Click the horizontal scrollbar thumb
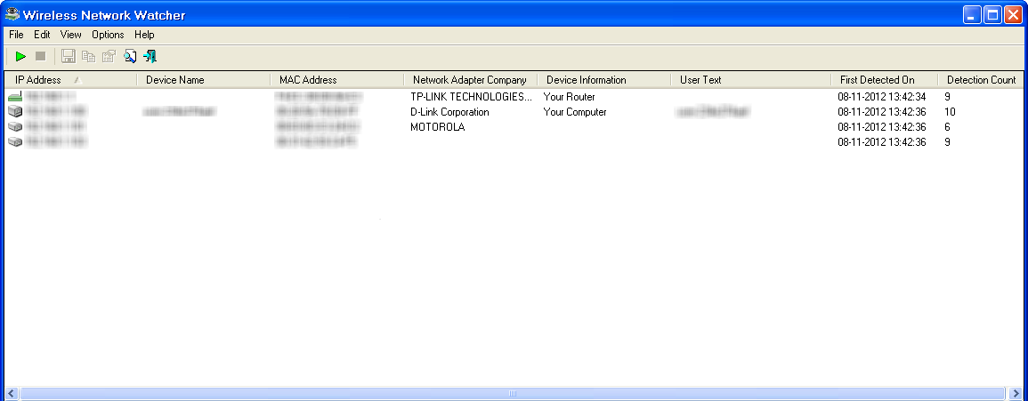The image size is (1028, 401). (512, 394)
